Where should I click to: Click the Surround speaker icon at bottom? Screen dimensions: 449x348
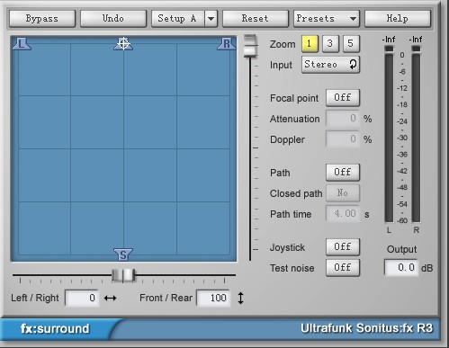point(123,254)
